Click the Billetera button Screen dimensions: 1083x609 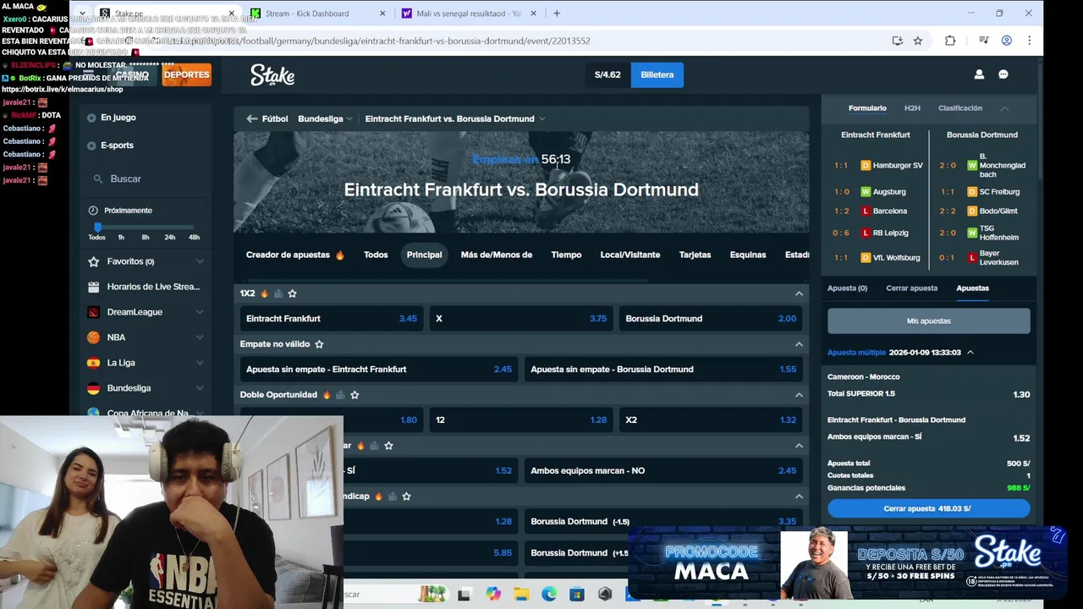click(x=657, y=74)
